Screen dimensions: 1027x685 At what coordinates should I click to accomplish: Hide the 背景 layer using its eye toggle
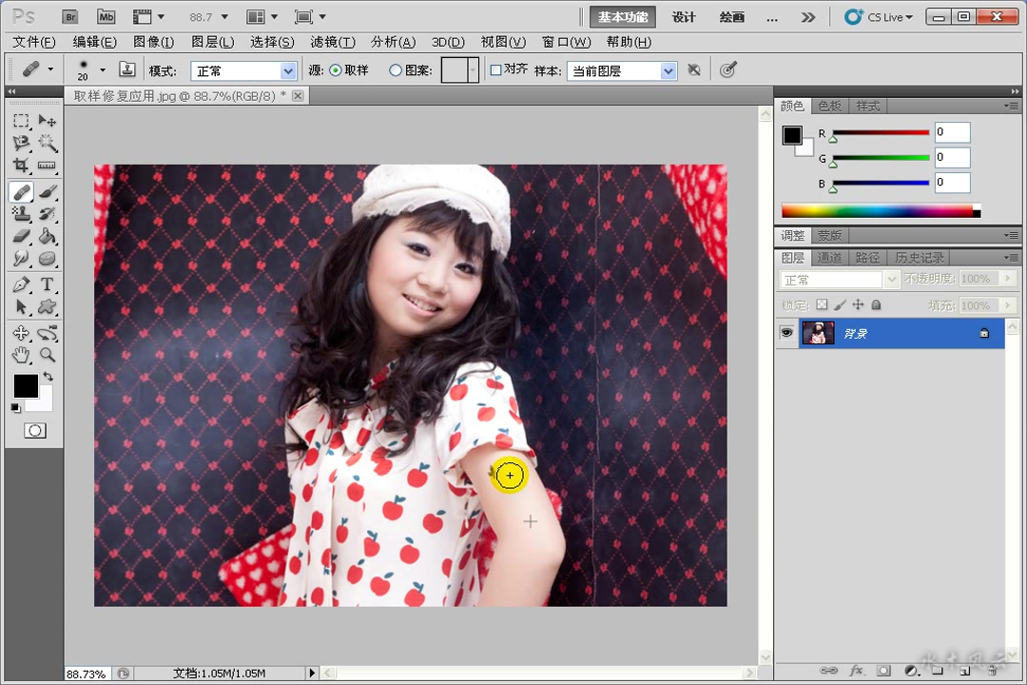pos(786,332)
